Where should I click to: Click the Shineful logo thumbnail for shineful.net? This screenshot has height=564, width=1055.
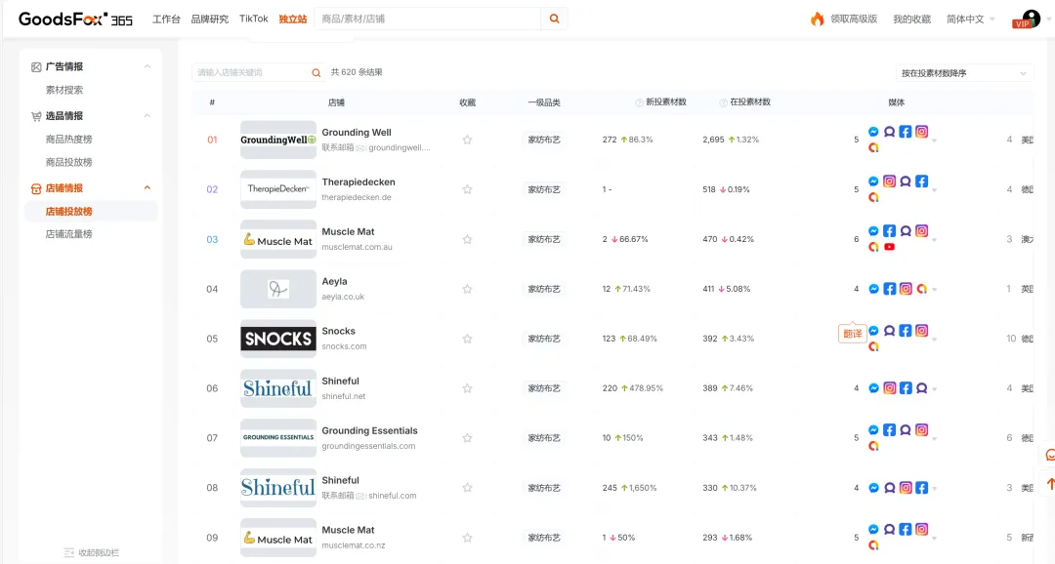(278, 388)
